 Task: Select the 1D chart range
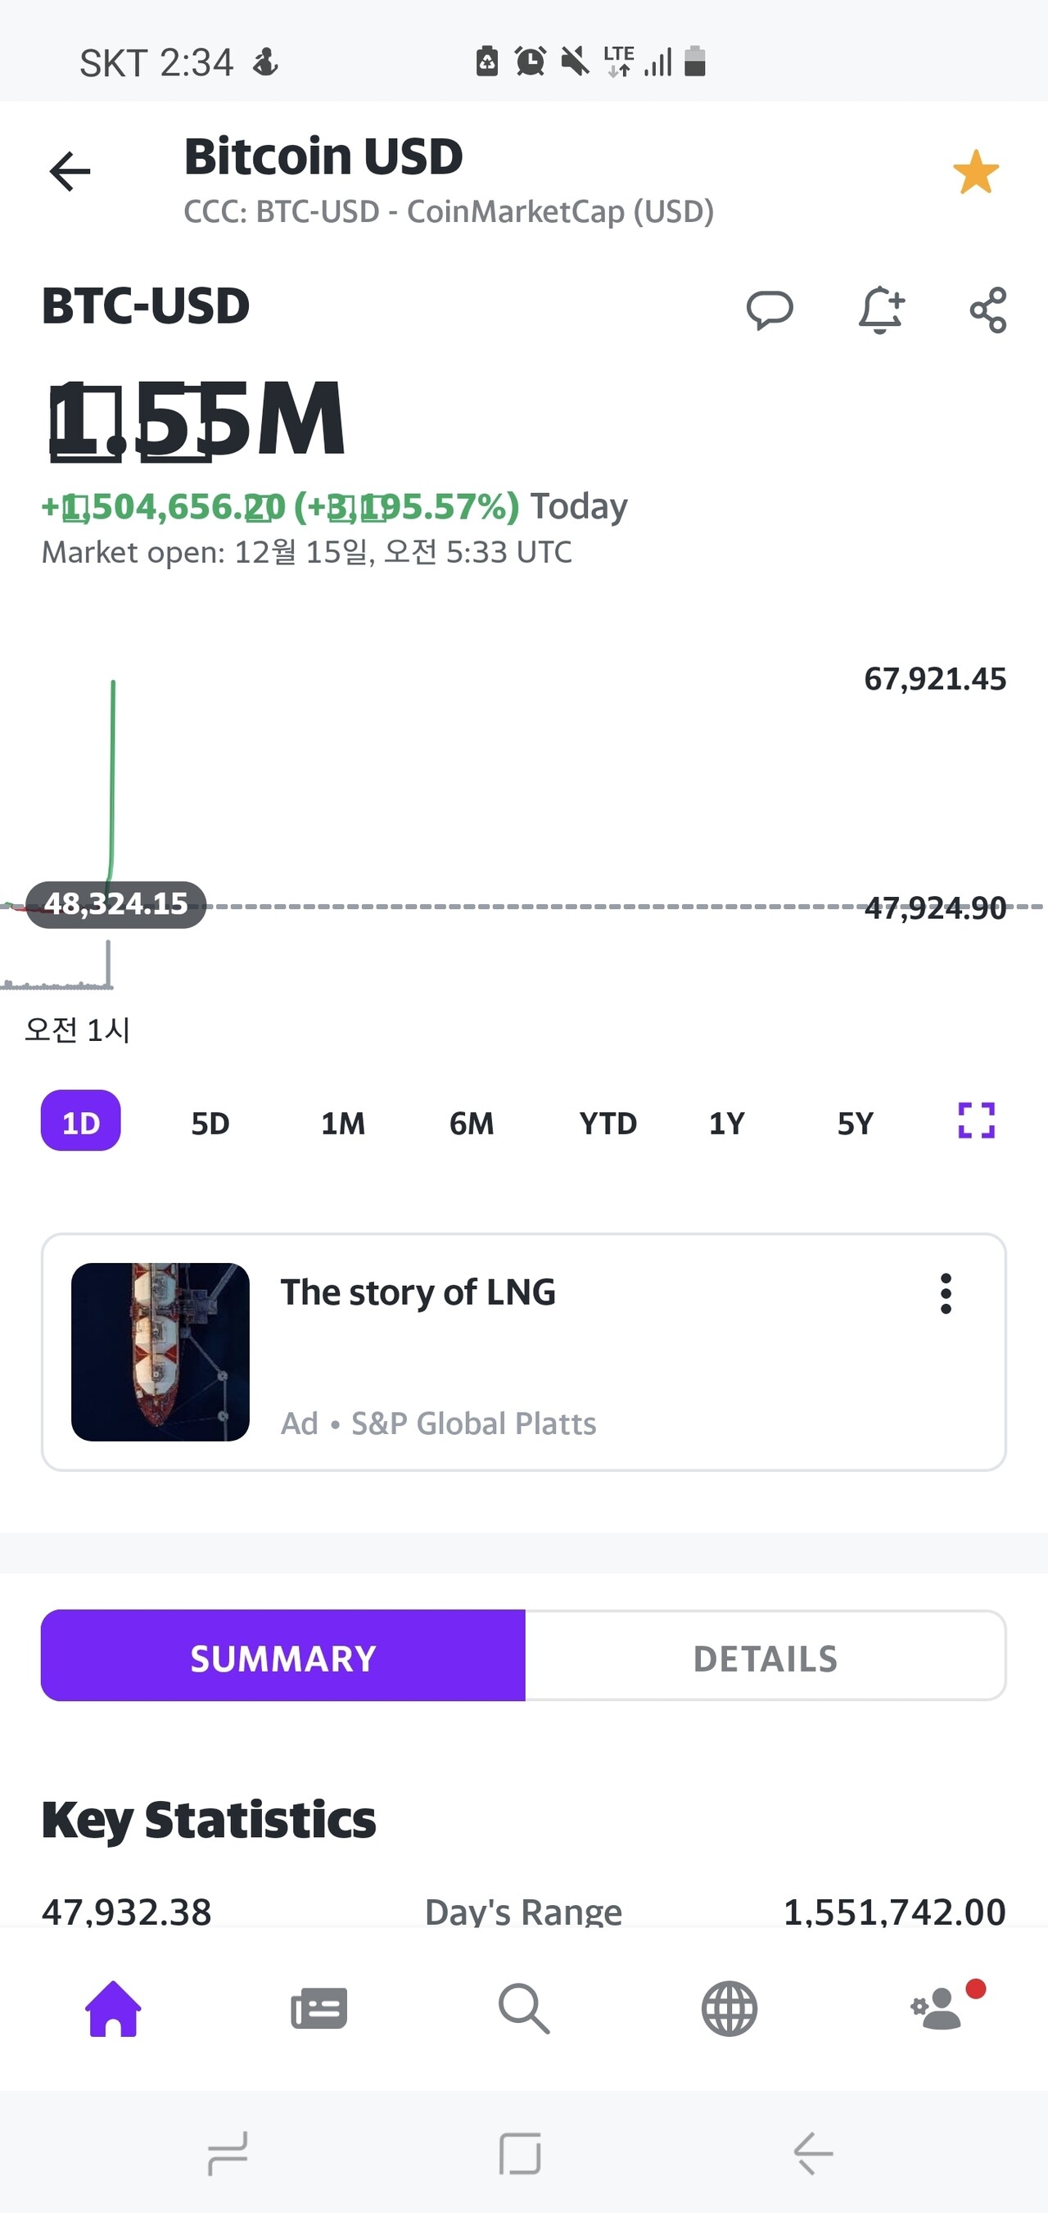coord(81,1121)
